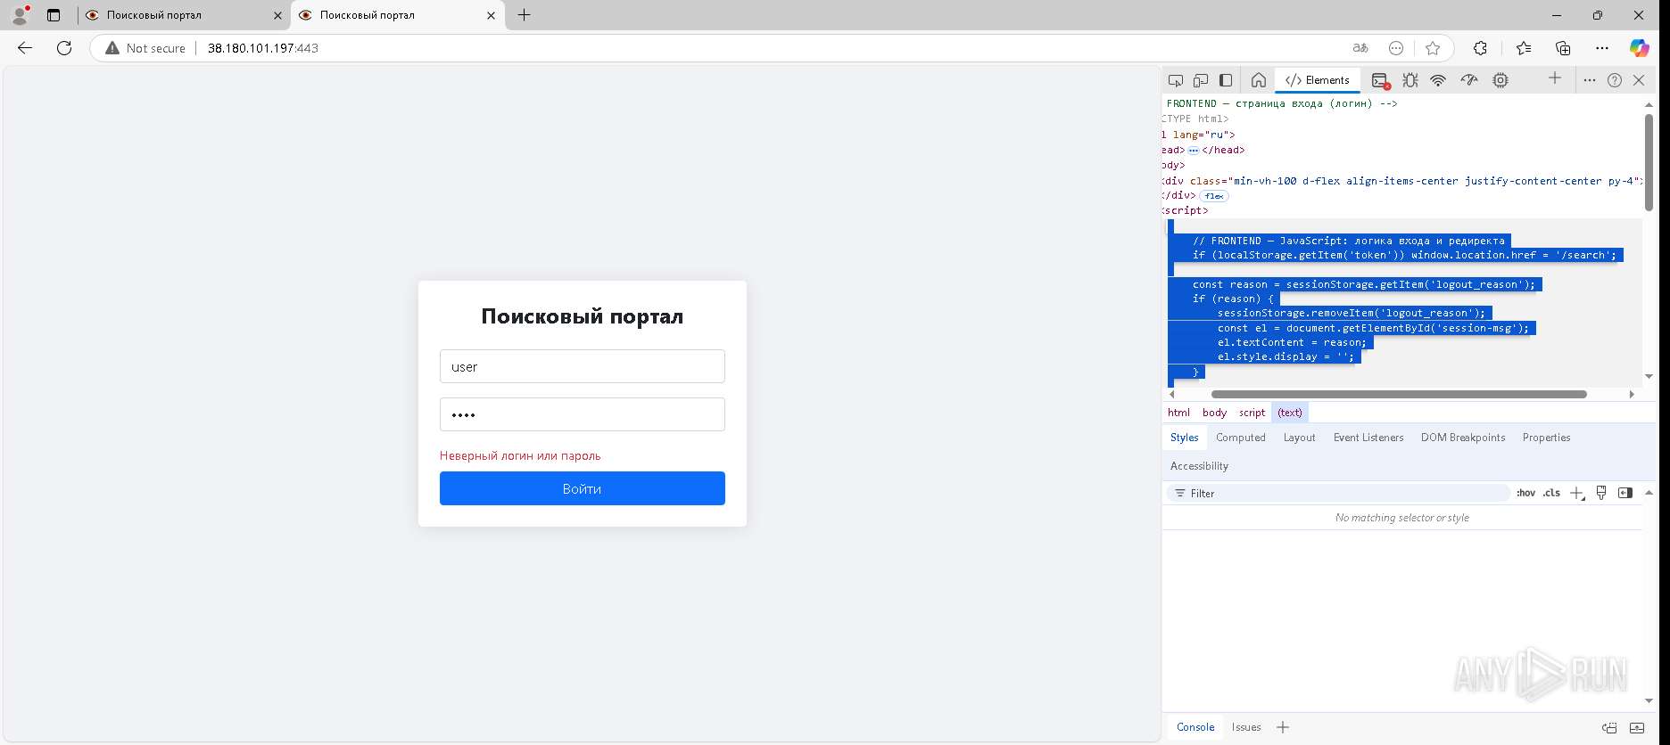This screenshot has width=1670, height=745.
Task: Open the Sources bug debugger icon
Action: click(1410, 80)
